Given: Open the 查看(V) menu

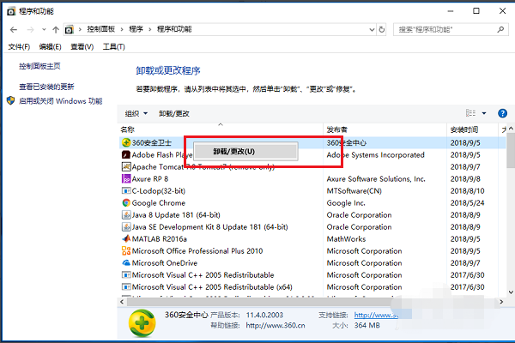Looking at the screenshot, I should click(x=82, y=47).
